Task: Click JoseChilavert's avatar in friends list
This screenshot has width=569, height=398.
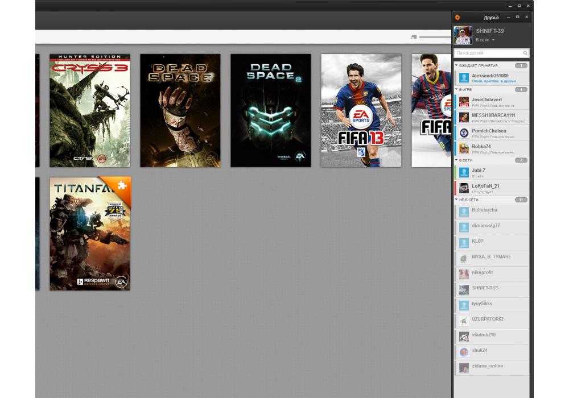Action: (x=464, y=102)
